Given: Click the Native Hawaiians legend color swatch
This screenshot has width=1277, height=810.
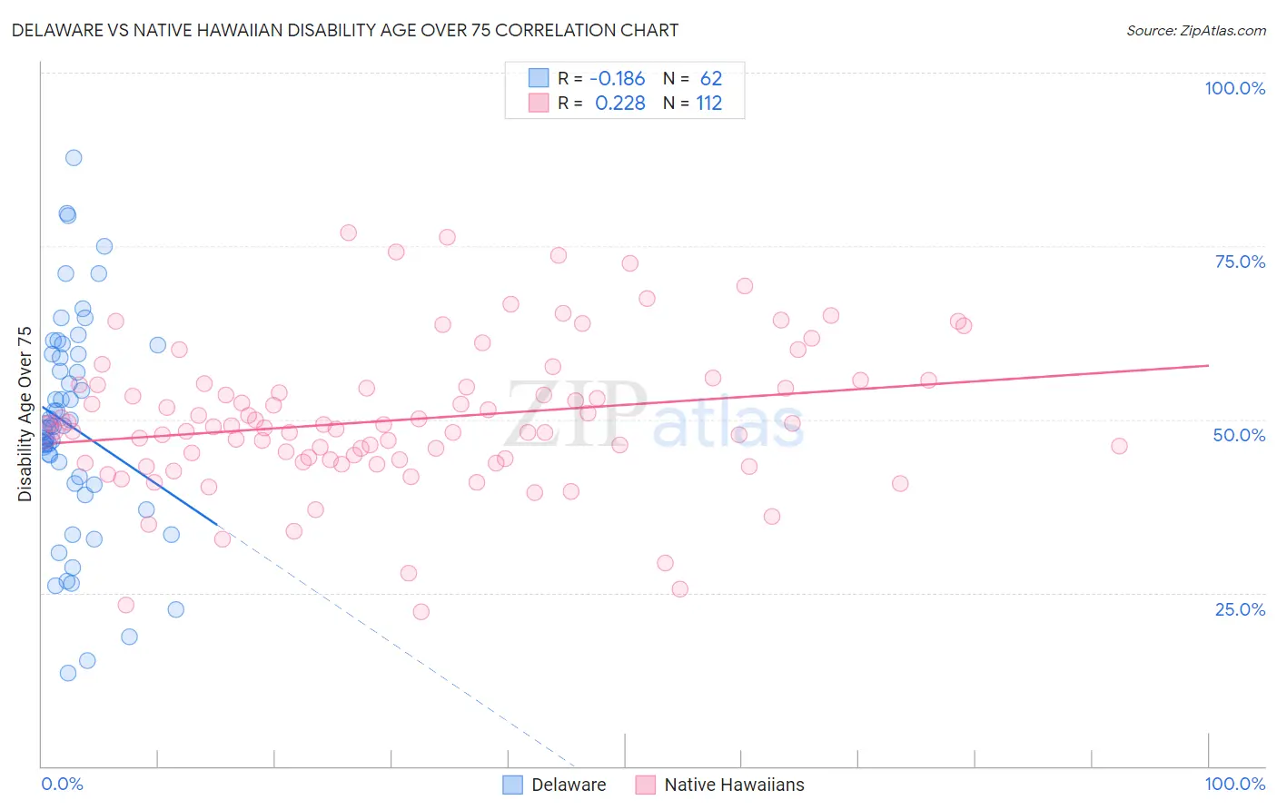Looking at the screenshot, I should point(646,785).
